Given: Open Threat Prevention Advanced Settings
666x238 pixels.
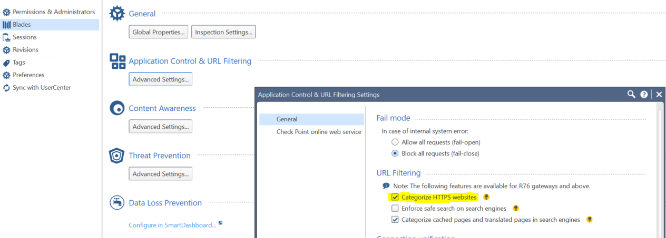Looking at the screenshot, I should (161, 174).
